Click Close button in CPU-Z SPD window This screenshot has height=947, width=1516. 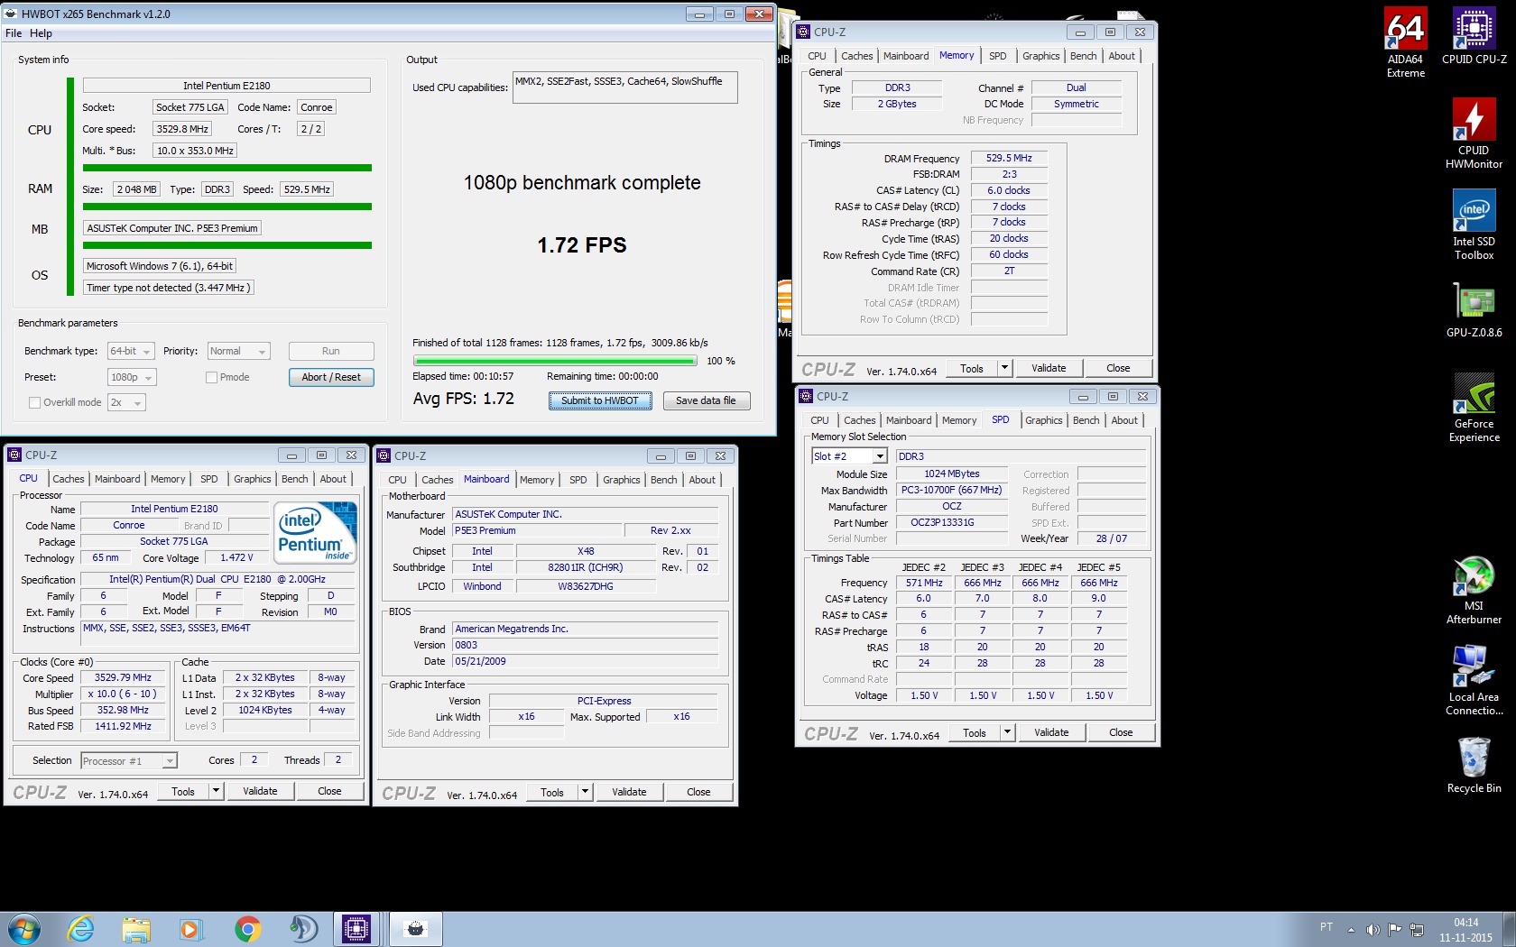click(1121, 732)
